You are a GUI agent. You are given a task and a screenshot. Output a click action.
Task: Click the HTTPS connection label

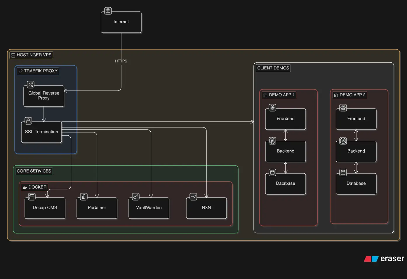pyautogui.click(x=121, y=61)
